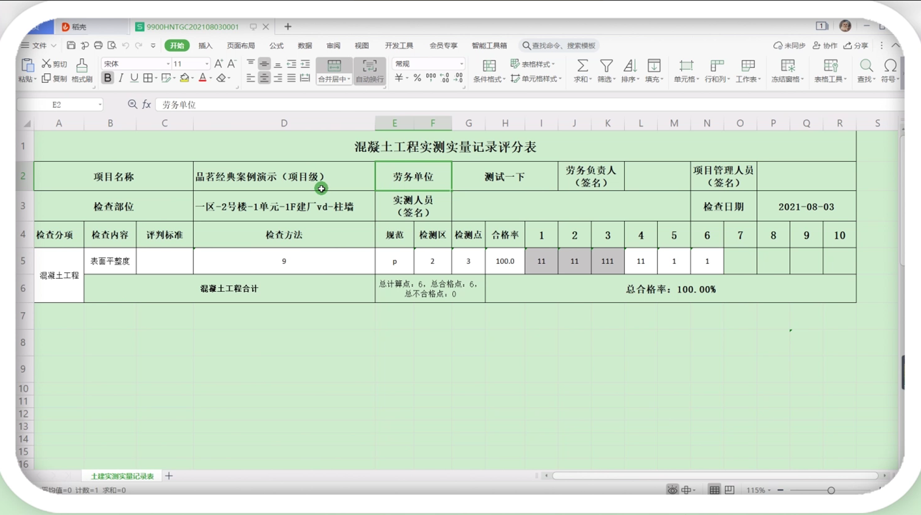The width and height of the screenshot is (921, 515).
Task: Add a new sheet with the plus button
Action: point(169,475)
